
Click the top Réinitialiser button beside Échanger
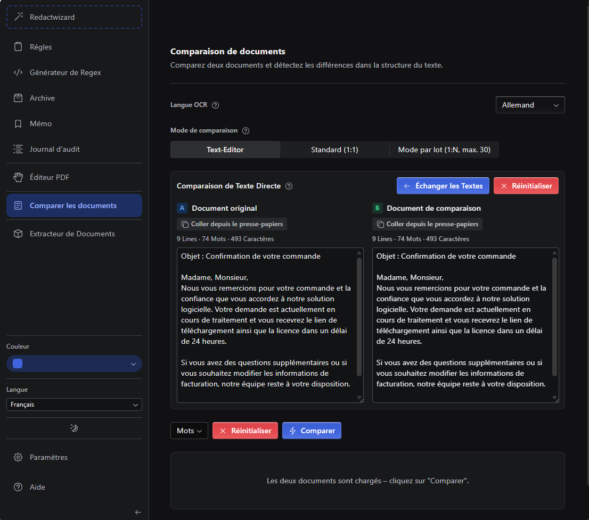(x=526, y=186)
